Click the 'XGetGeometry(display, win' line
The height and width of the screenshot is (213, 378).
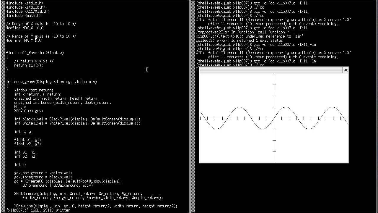78,194
